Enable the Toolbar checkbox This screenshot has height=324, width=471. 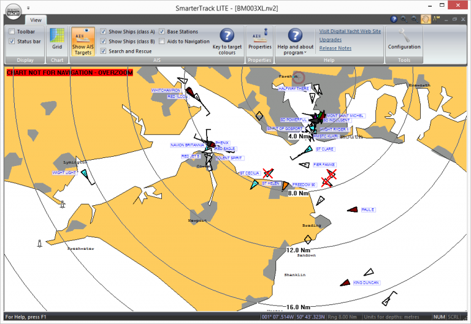[12, 31]
